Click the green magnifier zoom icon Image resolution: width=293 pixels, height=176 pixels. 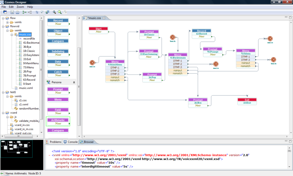(x=60, y=12)
